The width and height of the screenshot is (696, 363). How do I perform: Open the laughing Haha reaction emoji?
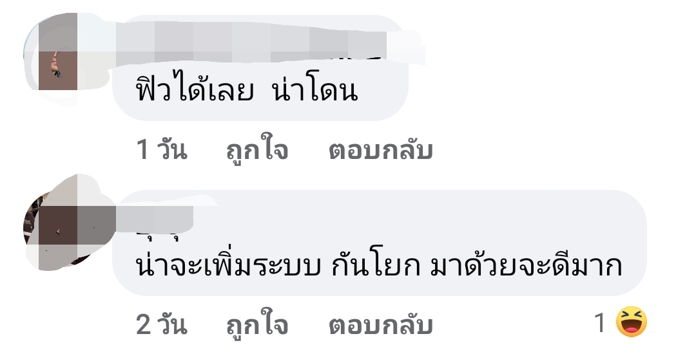point(631,322)
